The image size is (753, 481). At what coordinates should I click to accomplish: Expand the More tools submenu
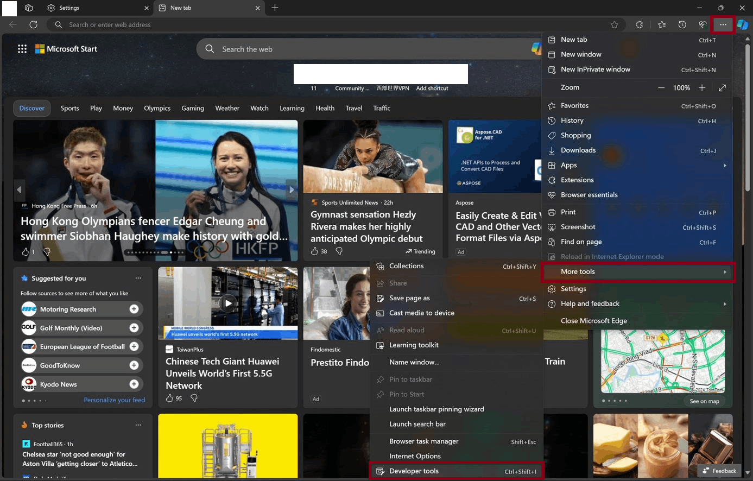click(x=638, y=271)
